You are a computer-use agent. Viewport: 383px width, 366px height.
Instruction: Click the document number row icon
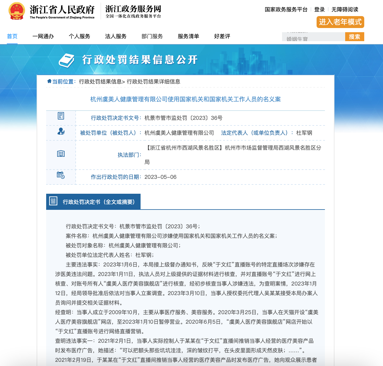pos(61,116)
